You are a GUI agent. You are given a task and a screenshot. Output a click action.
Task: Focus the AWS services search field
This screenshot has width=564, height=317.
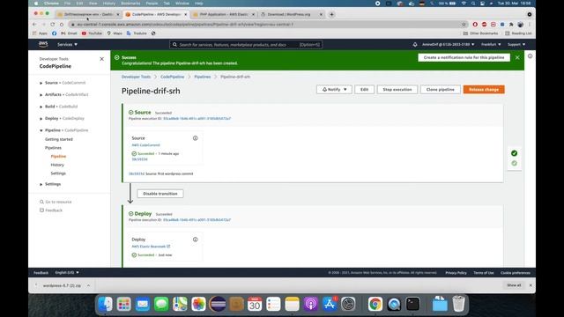coord(246,45)
